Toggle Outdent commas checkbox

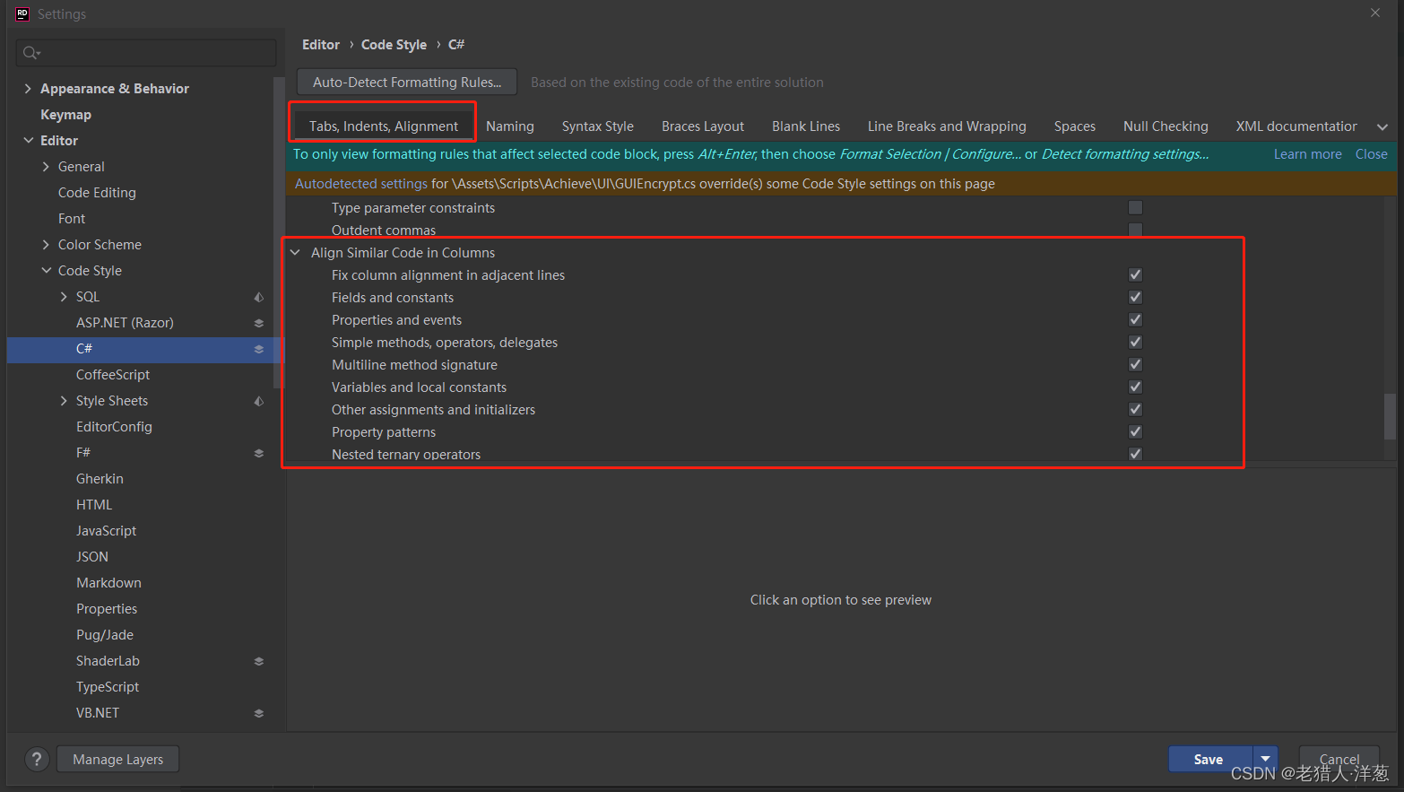coord(1135,230)
